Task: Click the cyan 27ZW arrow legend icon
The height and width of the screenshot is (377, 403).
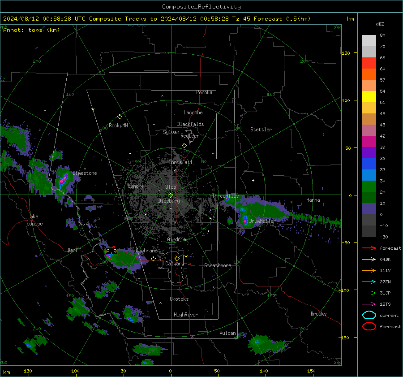Action: 369,282
